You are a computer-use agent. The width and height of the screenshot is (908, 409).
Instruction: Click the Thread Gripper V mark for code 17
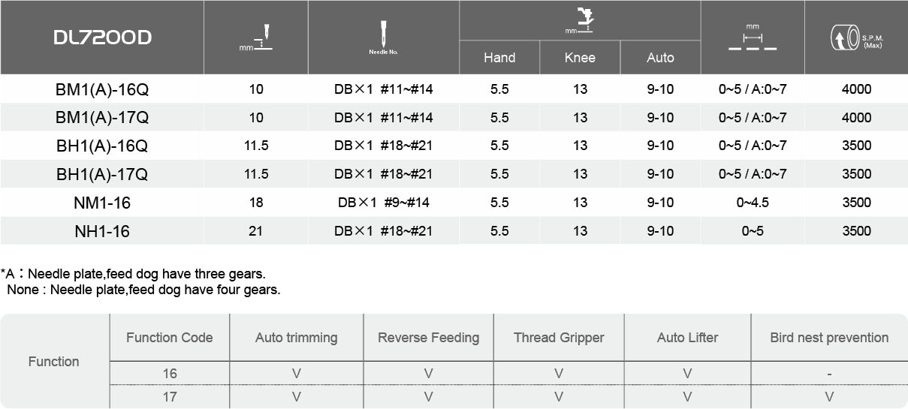[x=559, y=396]
